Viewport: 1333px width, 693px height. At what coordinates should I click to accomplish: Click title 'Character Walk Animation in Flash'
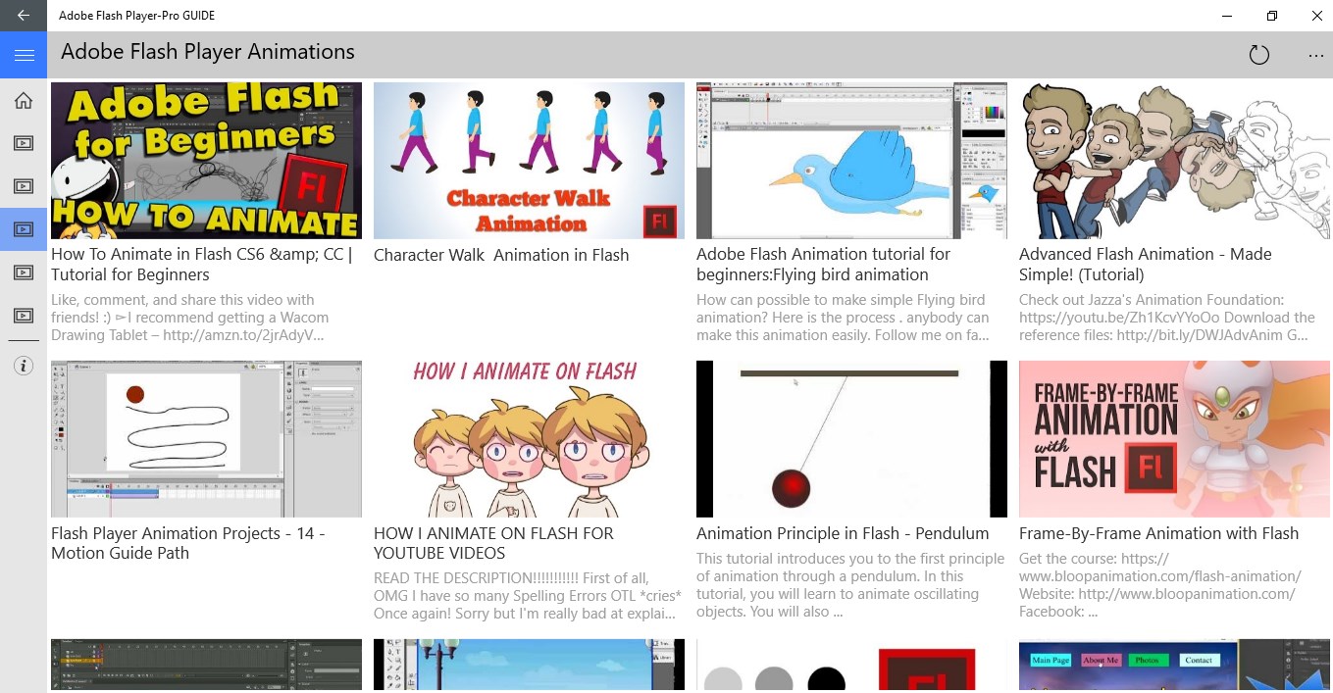point(501,255)
